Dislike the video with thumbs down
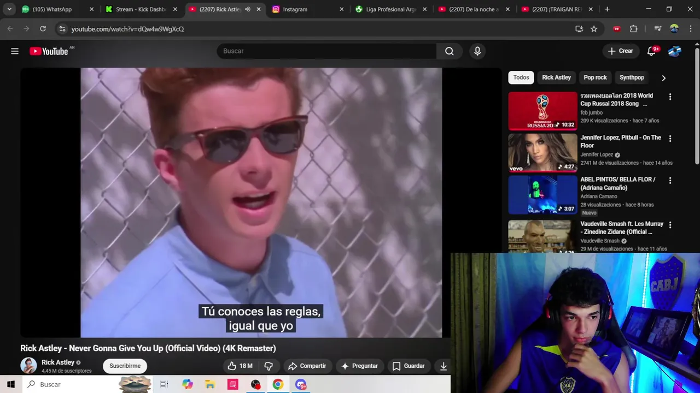 click(269, 366)
